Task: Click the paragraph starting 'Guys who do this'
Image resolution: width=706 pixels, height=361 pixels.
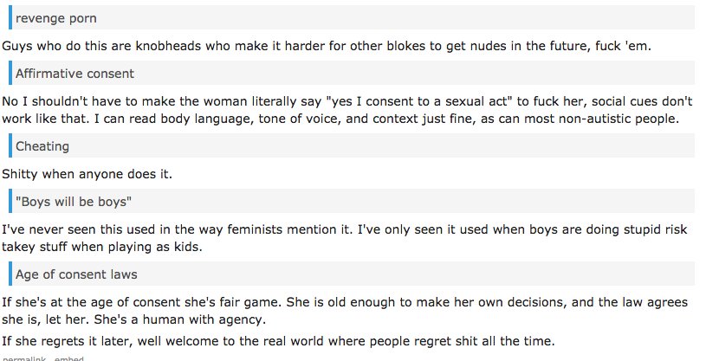Action: coord(327,46)
